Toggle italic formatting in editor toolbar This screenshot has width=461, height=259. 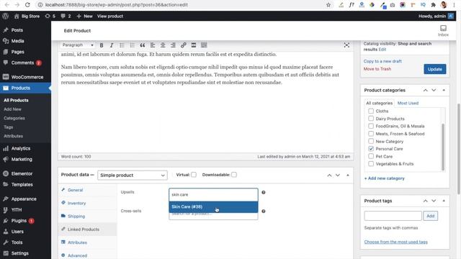click(x=112, y=45)
